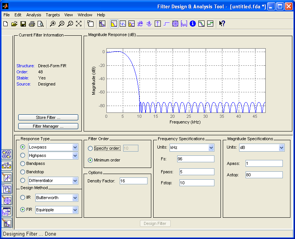Open Design Filter sidebar icon
Screen dimensions: 295x239
tap(7, 223)
